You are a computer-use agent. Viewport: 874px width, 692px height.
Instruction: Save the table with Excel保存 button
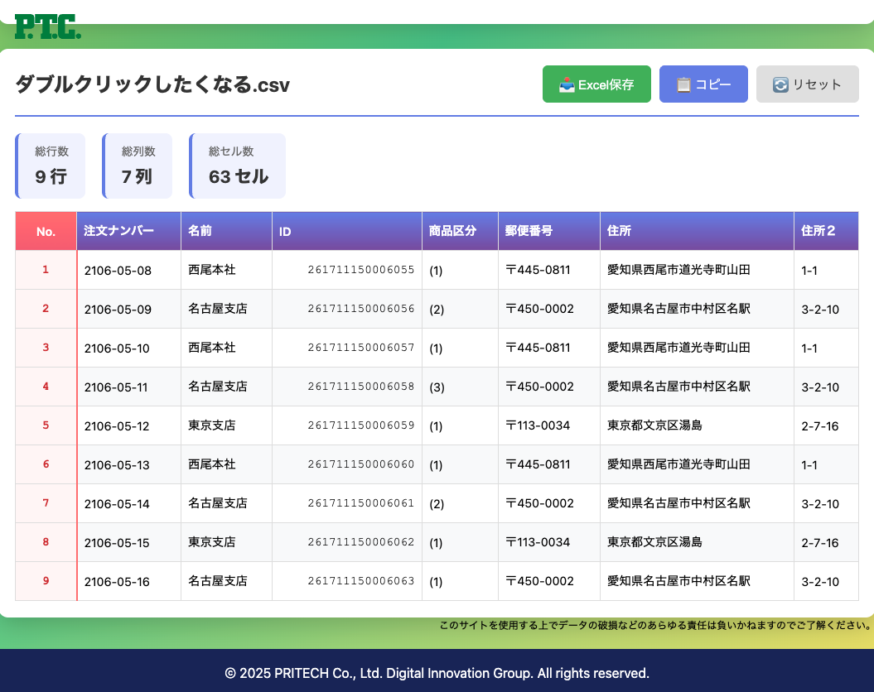coord(596,84)
